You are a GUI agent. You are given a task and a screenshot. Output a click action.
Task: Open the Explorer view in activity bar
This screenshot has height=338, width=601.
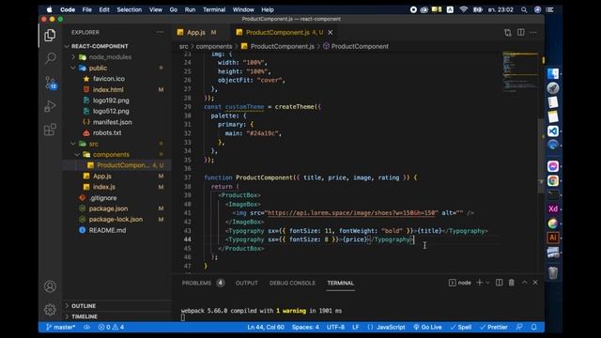click(50, 36)
